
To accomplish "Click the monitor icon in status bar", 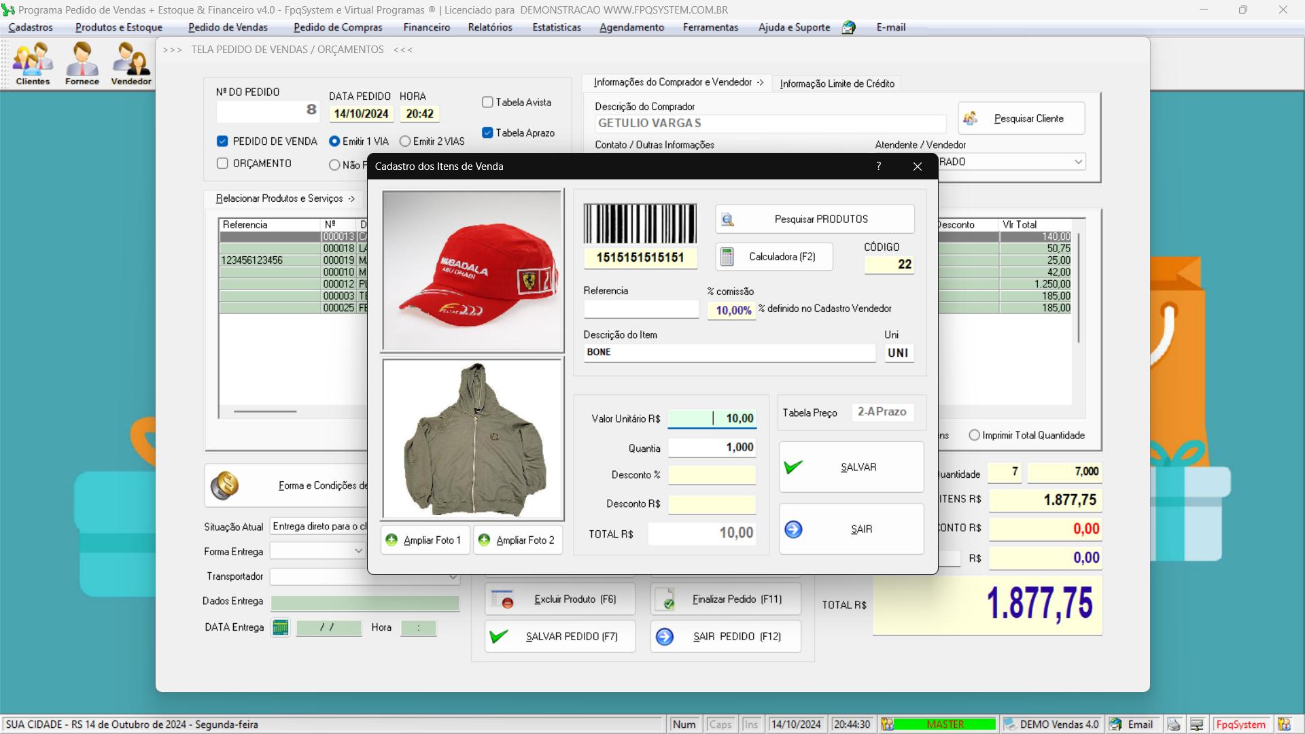I will point(1196,724).
